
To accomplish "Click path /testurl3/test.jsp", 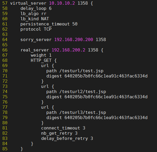I will pos(76,112).
